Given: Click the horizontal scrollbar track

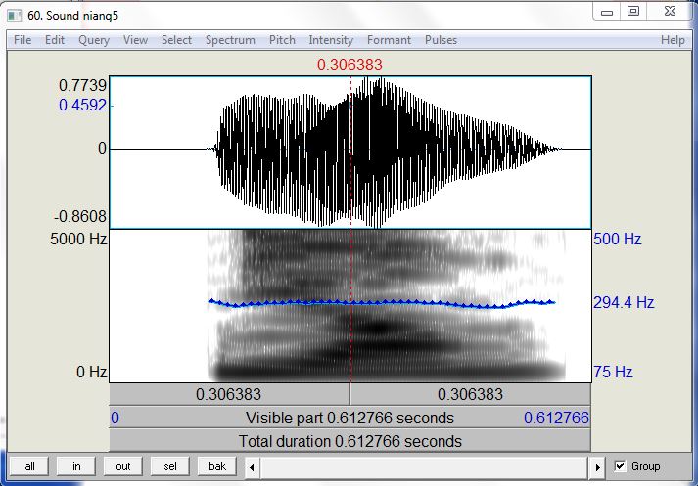Looking at the screenshot, I should pyautogui.click(x=424, y=467).
